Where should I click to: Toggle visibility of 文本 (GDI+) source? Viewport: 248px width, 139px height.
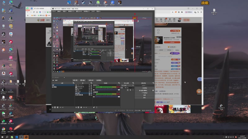point(89,85)
